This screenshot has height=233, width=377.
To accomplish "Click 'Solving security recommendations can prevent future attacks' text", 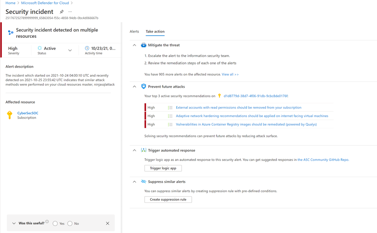I will pos(211,136).
